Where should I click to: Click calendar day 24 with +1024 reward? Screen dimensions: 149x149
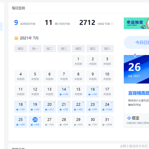coord(107,107)
